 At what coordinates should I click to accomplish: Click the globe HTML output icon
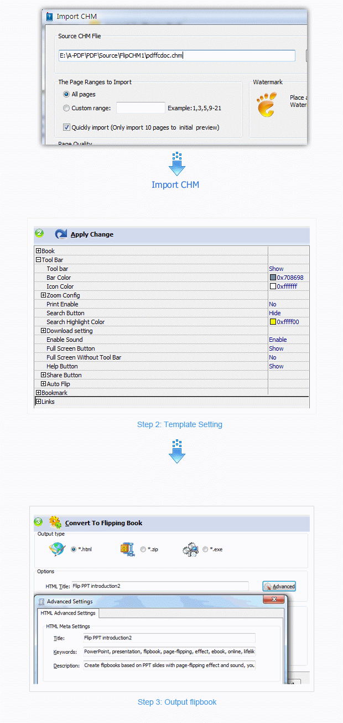coord(58,549)
